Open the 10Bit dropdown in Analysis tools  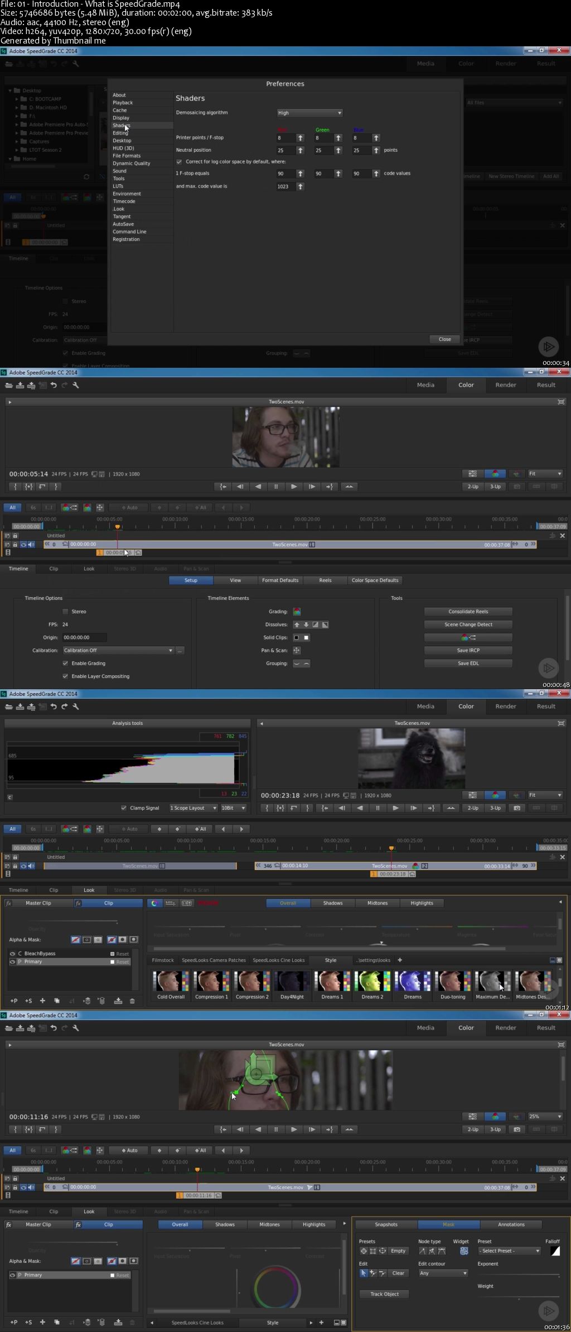tap(233, 808)
